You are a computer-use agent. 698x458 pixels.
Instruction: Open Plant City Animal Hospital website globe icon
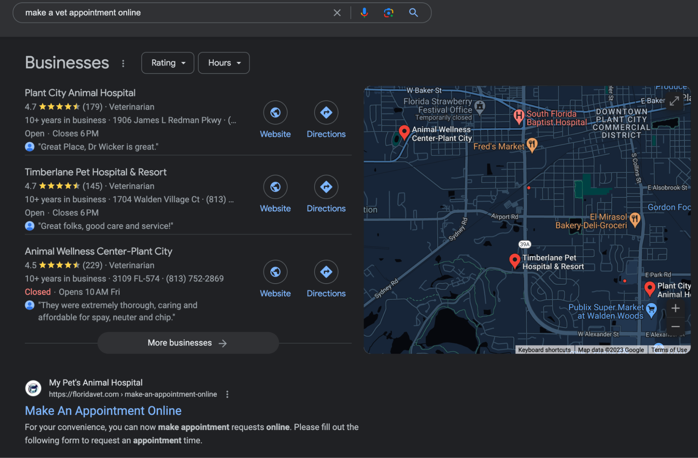(x=275, y=113)
